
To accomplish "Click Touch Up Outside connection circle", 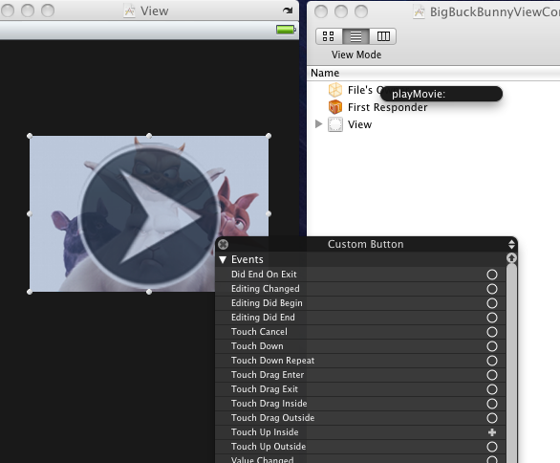I will click(x=492, y=447).
